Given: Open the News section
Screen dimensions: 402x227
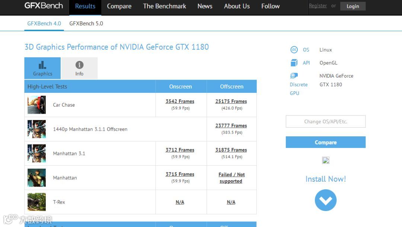Looking at the screenshot, I should pyautogui.click(x=205, y=6).
